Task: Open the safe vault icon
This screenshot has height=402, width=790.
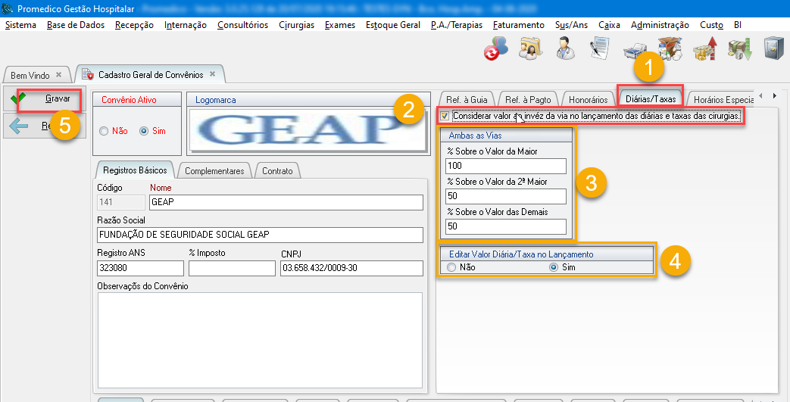Action: (773, 49)
